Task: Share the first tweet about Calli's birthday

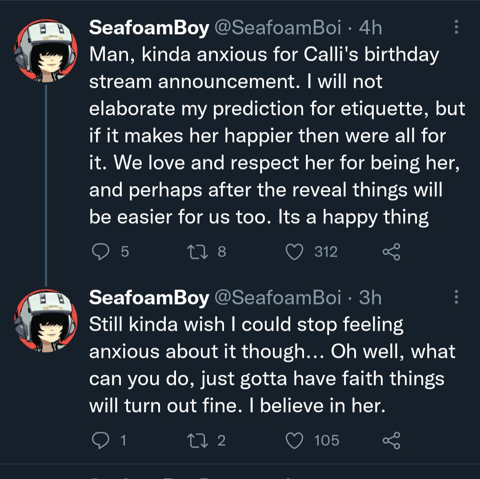Action: 392,252
